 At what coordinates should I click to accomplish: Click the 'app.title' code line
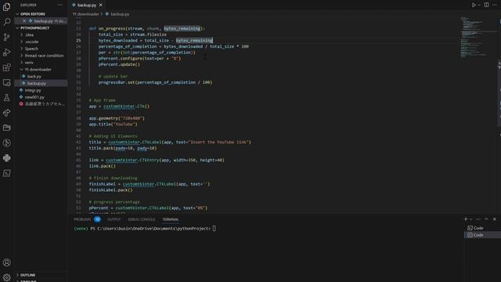tap(113, 125)
